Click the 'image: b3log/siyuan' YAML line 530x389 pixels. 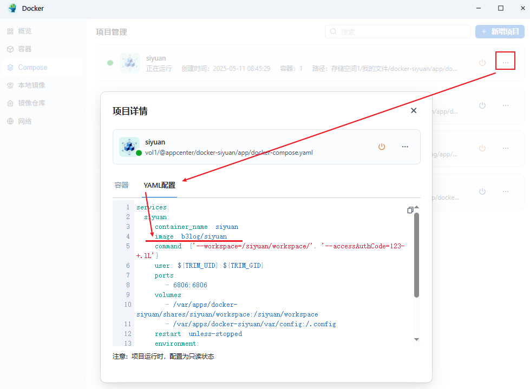191,236
